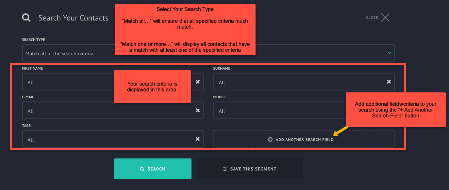Viewport: 449px width, 190px height.
Task: Click the sliders icon on Save This Segment
Action: click(225, 169)
